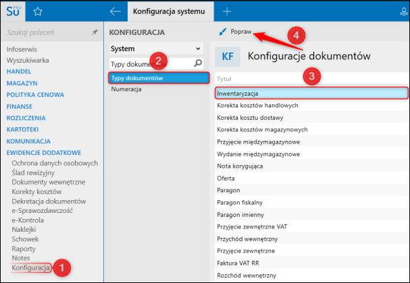This screenshot has height=283, width=410.
Task: Open the user network icon at top right
Action: [x=404, y=11]
